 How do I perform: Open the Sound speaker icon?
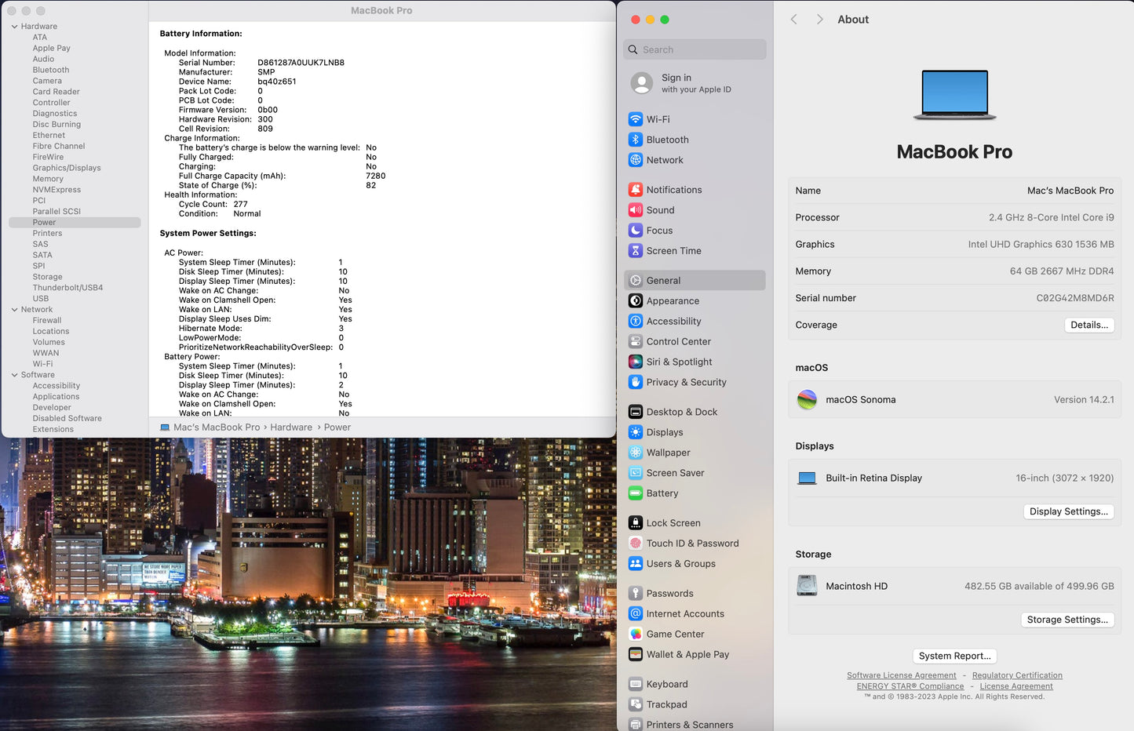(636, 210)
